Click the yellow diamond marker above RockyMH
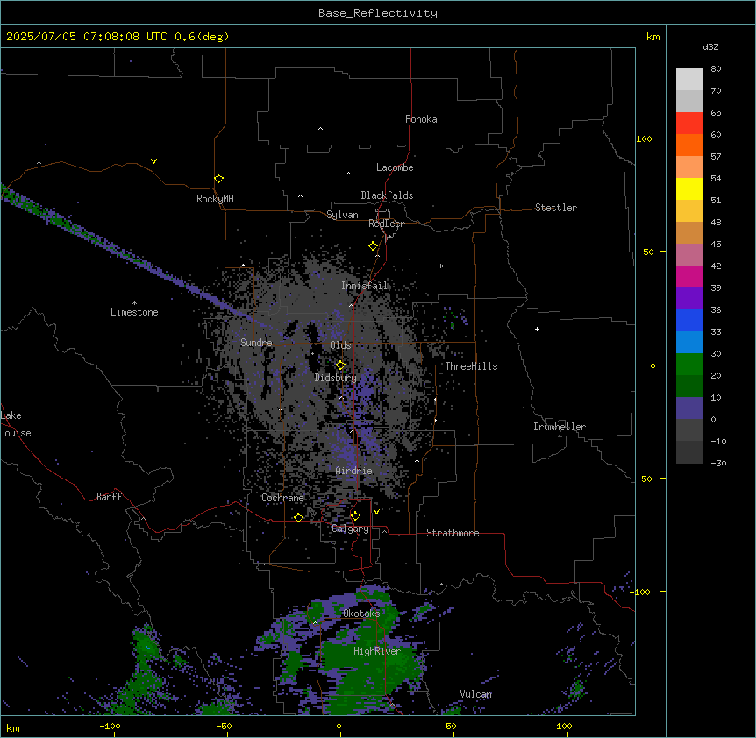 218,179
